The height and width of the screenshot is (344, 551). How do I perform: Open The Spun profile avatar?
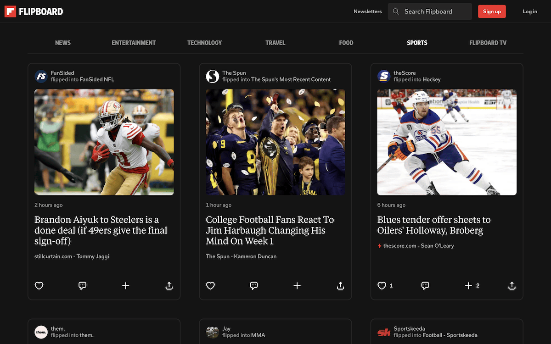[x=213, y=76]
